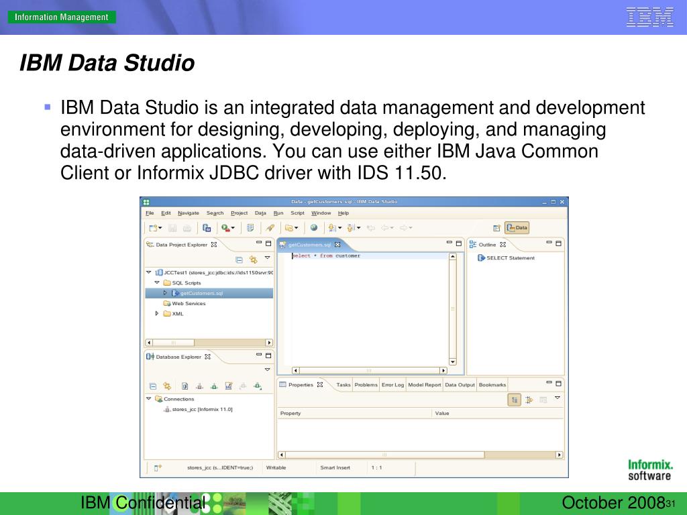Toggle Show Categories in Properties view
This screenshot has width=687, height=515.
coord(515,400)
